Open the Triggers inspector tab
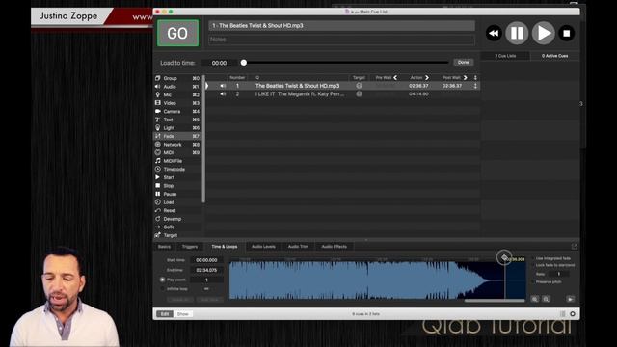The height and width of the screenshot is (347, 617). click(190, 247)
